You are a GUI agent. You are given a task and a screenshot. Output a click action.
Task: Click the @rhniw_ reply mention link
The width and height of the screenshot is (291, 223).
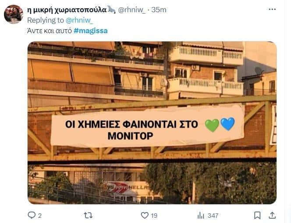pos(79,21)
